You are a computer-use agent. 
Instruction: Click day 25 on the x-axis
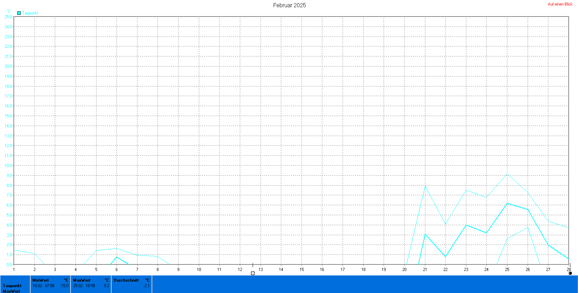click(x=507, y=269)
